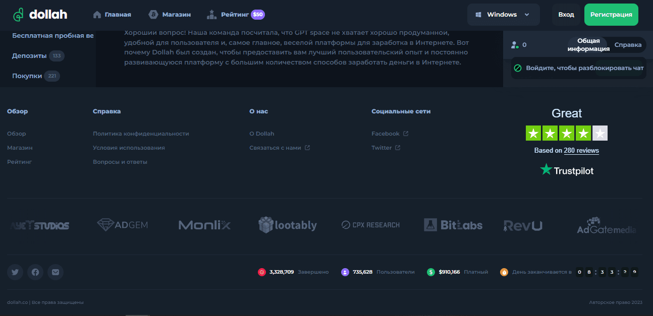Viewport: 653px width, 316px height.
Task: Open the Twitter icon in the footer
Action: coord(15,272)
